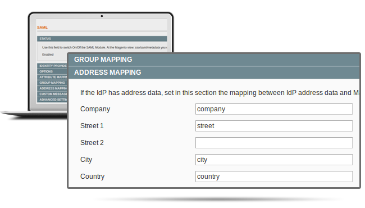365x208 pixels.
Task: Focus the Street 1 input field
Action: [x=274, y=126]
